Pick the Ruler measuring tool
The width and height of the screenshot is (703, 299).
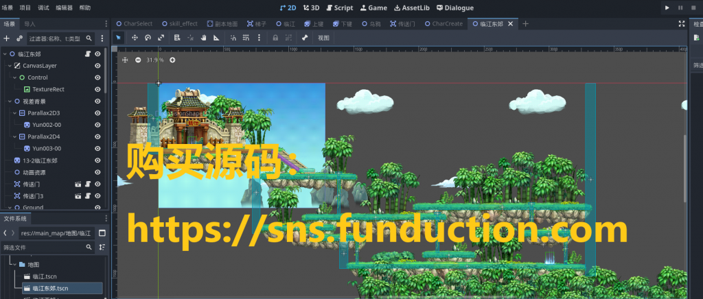click(x=216, y=38)
